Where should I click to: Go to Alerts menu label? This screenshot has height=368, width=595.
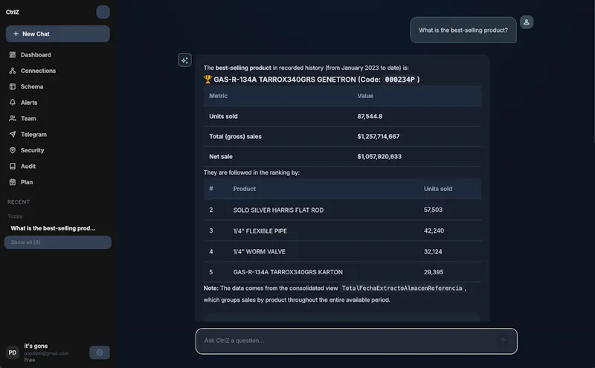click(x=29, y=103)
